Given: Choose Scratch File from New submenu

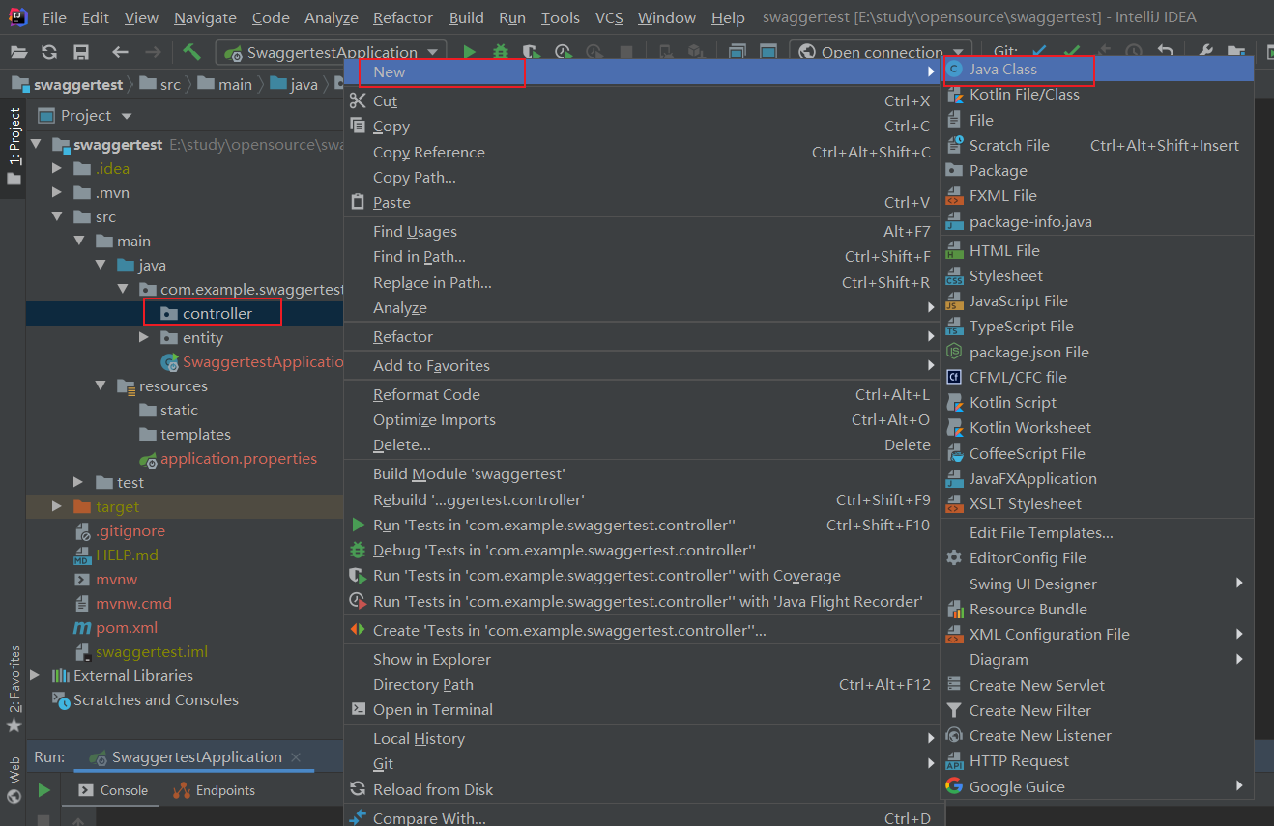Looking at the screenshot, I should [1096, 146].
